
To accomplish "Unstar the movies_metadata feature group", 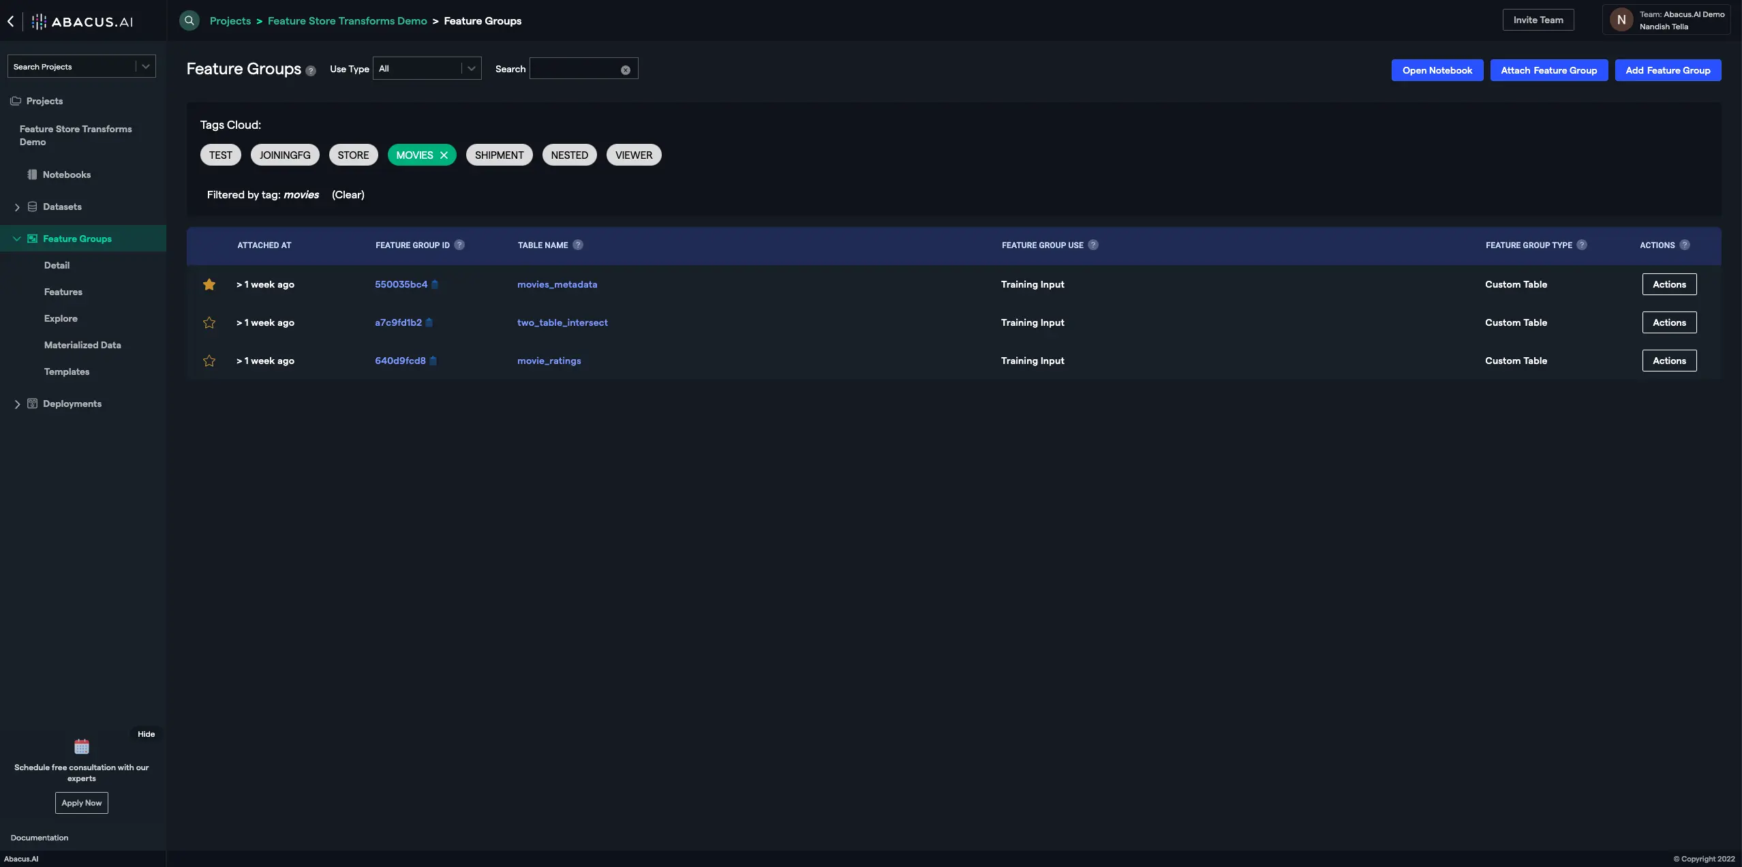I will [209, 285].
